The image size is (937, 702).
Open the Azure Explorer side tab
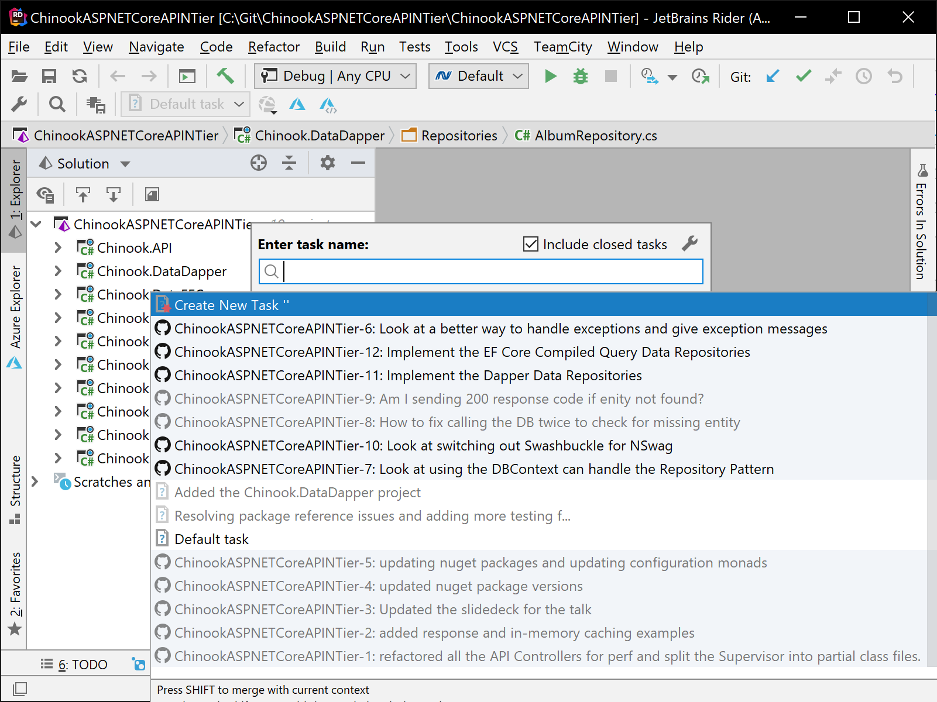pos(15,318)
